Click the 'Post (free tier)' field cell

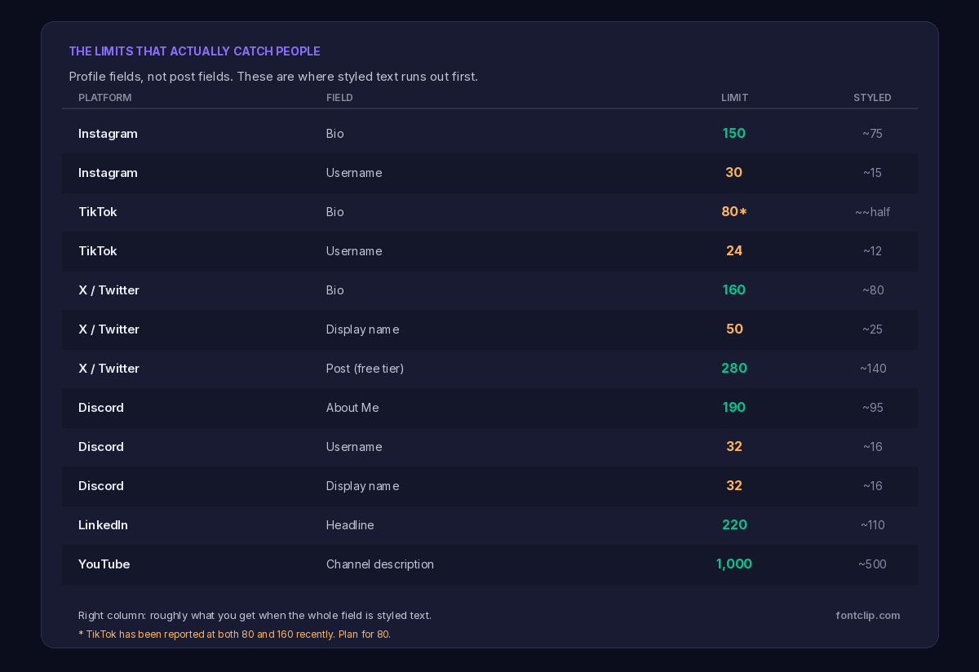[365, 369]
